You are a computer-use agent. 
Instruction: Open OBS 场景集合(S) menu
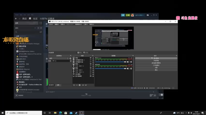click(79, 24)
